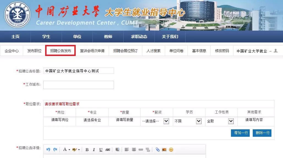Apply strikethrough formatting

108,149
